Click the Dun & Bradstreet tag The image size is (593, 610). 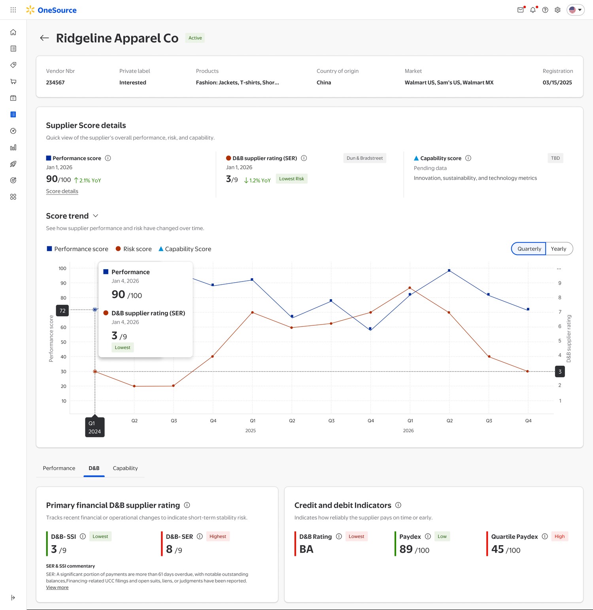tap(364, 158)
